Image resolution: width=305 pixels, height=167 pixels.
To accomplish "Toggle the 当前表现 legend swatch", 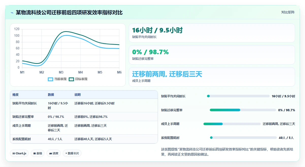I will click(51, 79).
